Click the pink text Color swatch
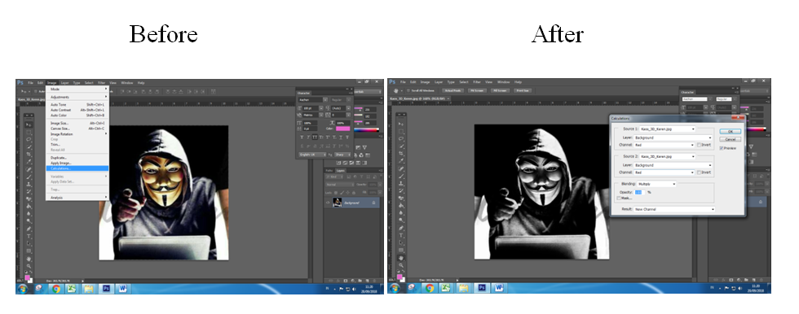799x314 pixels. point(343,128)
